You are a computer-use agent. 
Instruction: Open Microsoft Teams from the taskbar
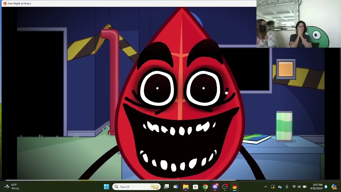[176, 187]
